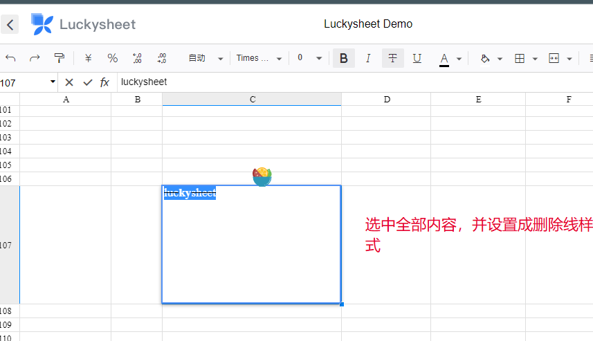Select row 101 header
This screenshot has width=593, height=341.
tap(10, 110)
